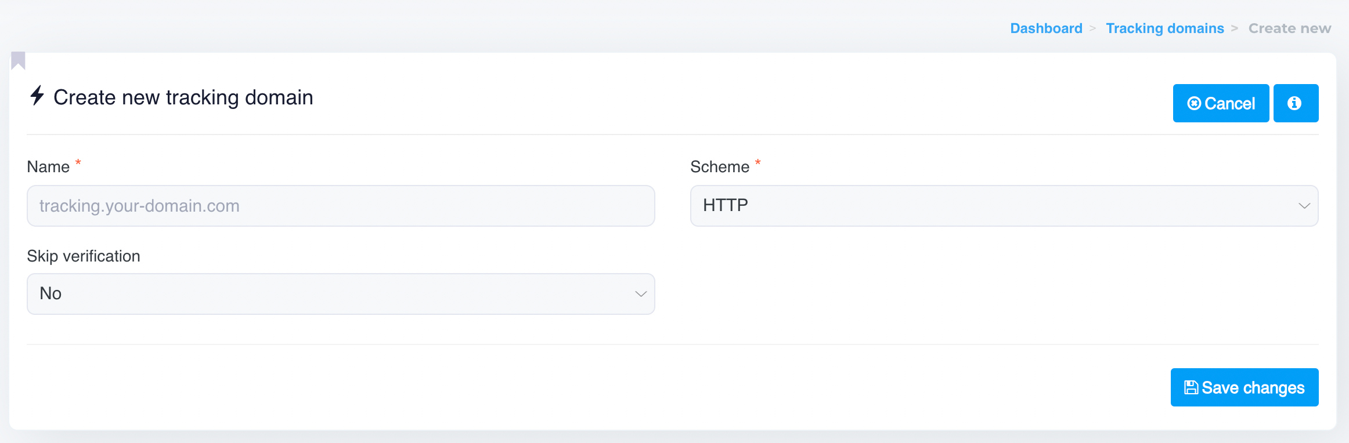
Task: Click the lightning bolt icon beside the title
Action: click(x=37, y=96)
